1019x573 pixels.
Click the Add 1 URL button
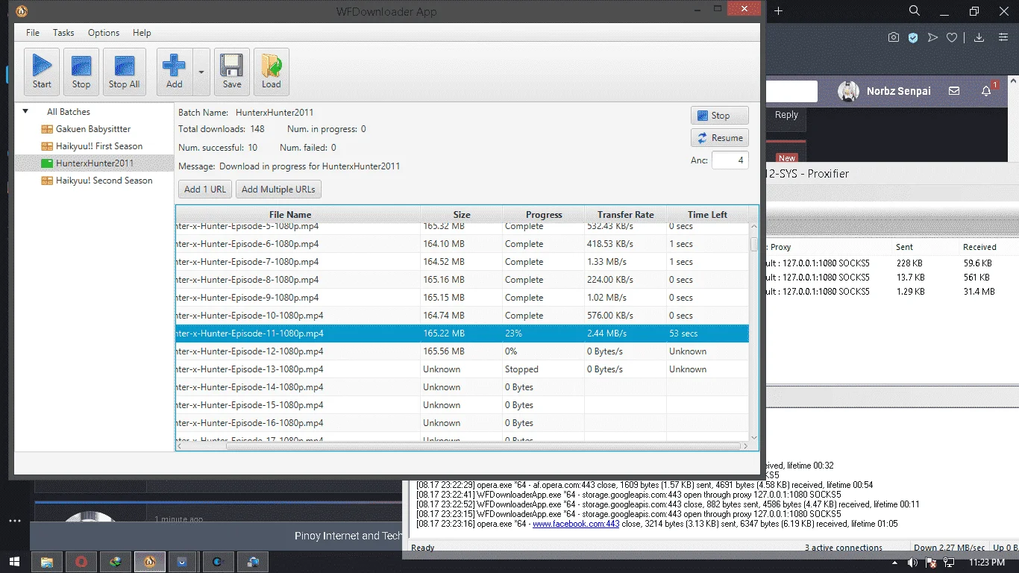coord(205,190)
